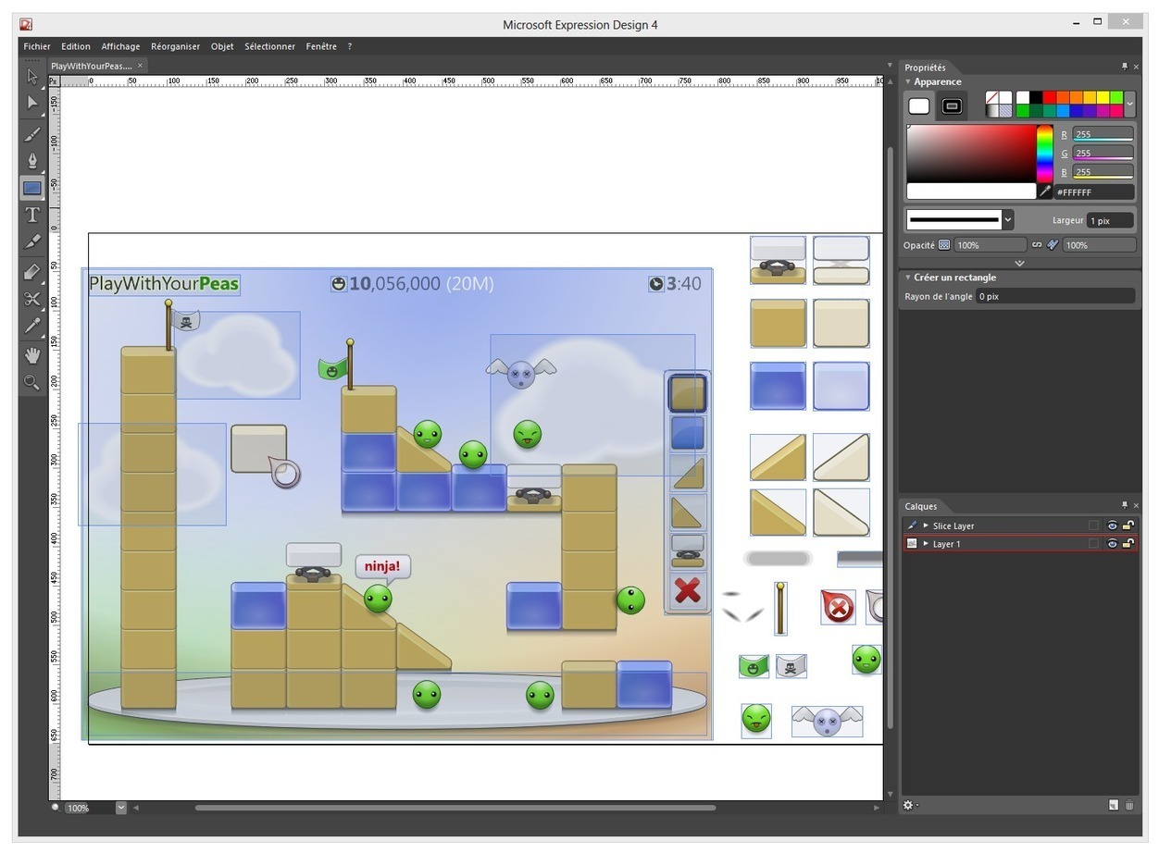
Task: Toggle the Slice Layer lock
Action: click(1128, 525)
